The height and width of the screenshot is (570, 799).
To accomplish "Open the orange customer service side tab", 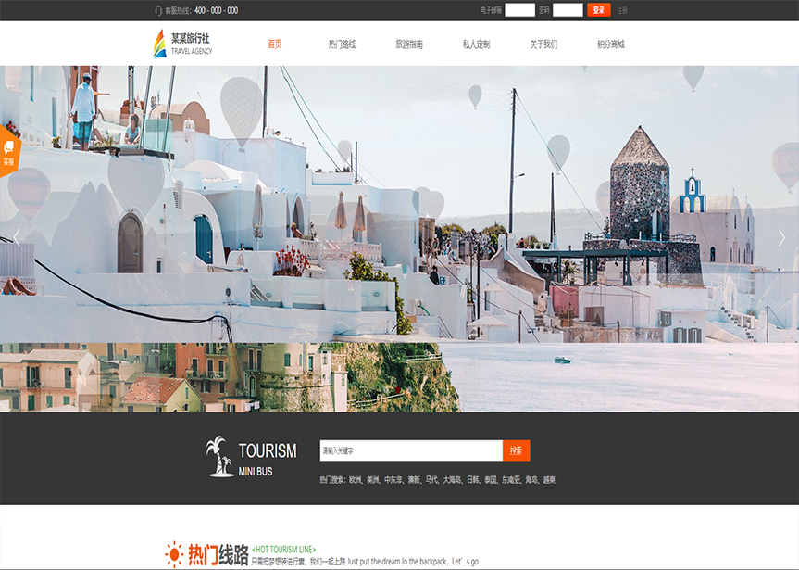I will 8,151.
